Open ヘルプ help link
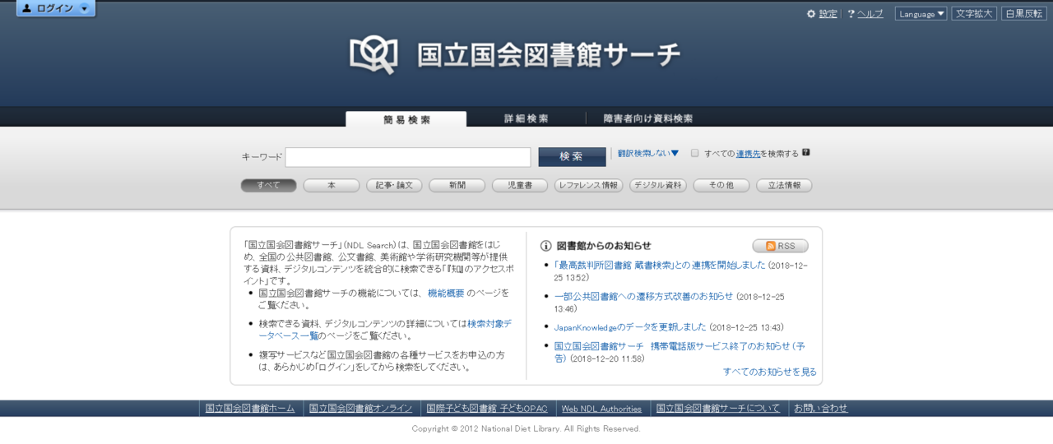Screen dimensions: 1053x444 click(870, 14)
